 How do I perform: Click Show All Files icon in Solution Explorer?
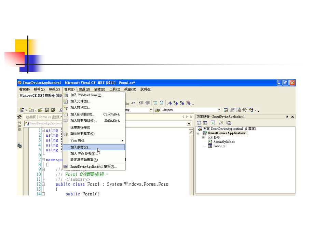221,123
